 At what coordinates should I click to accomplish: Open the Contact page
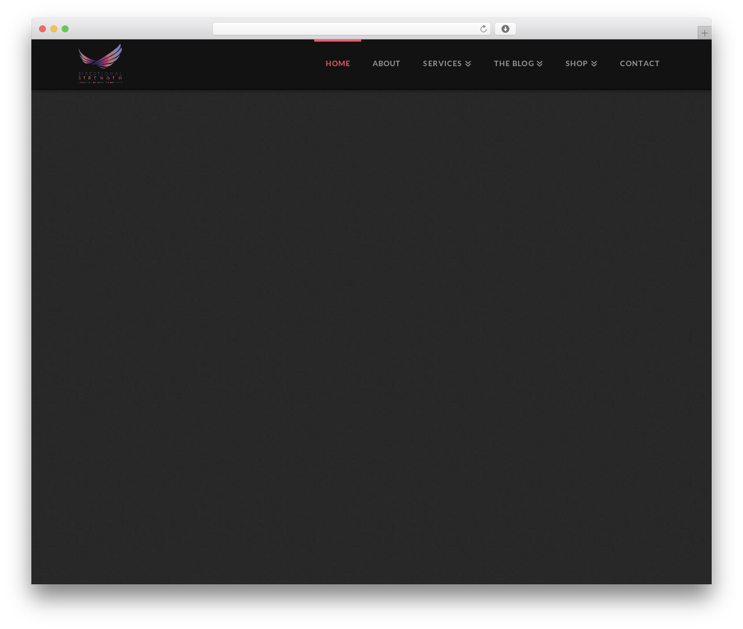tap(640, 63)
